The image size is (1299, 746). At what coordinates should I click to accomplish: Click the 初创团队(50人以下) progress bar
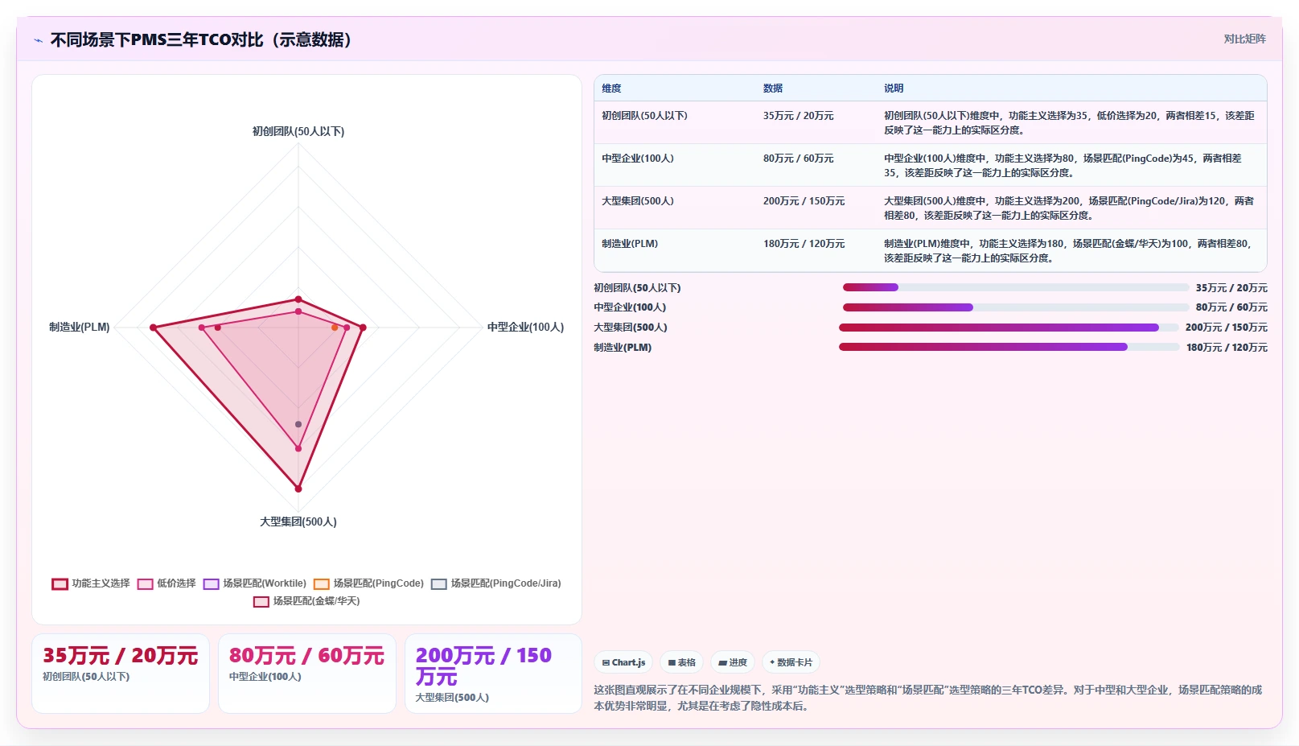pos(1016,287)
